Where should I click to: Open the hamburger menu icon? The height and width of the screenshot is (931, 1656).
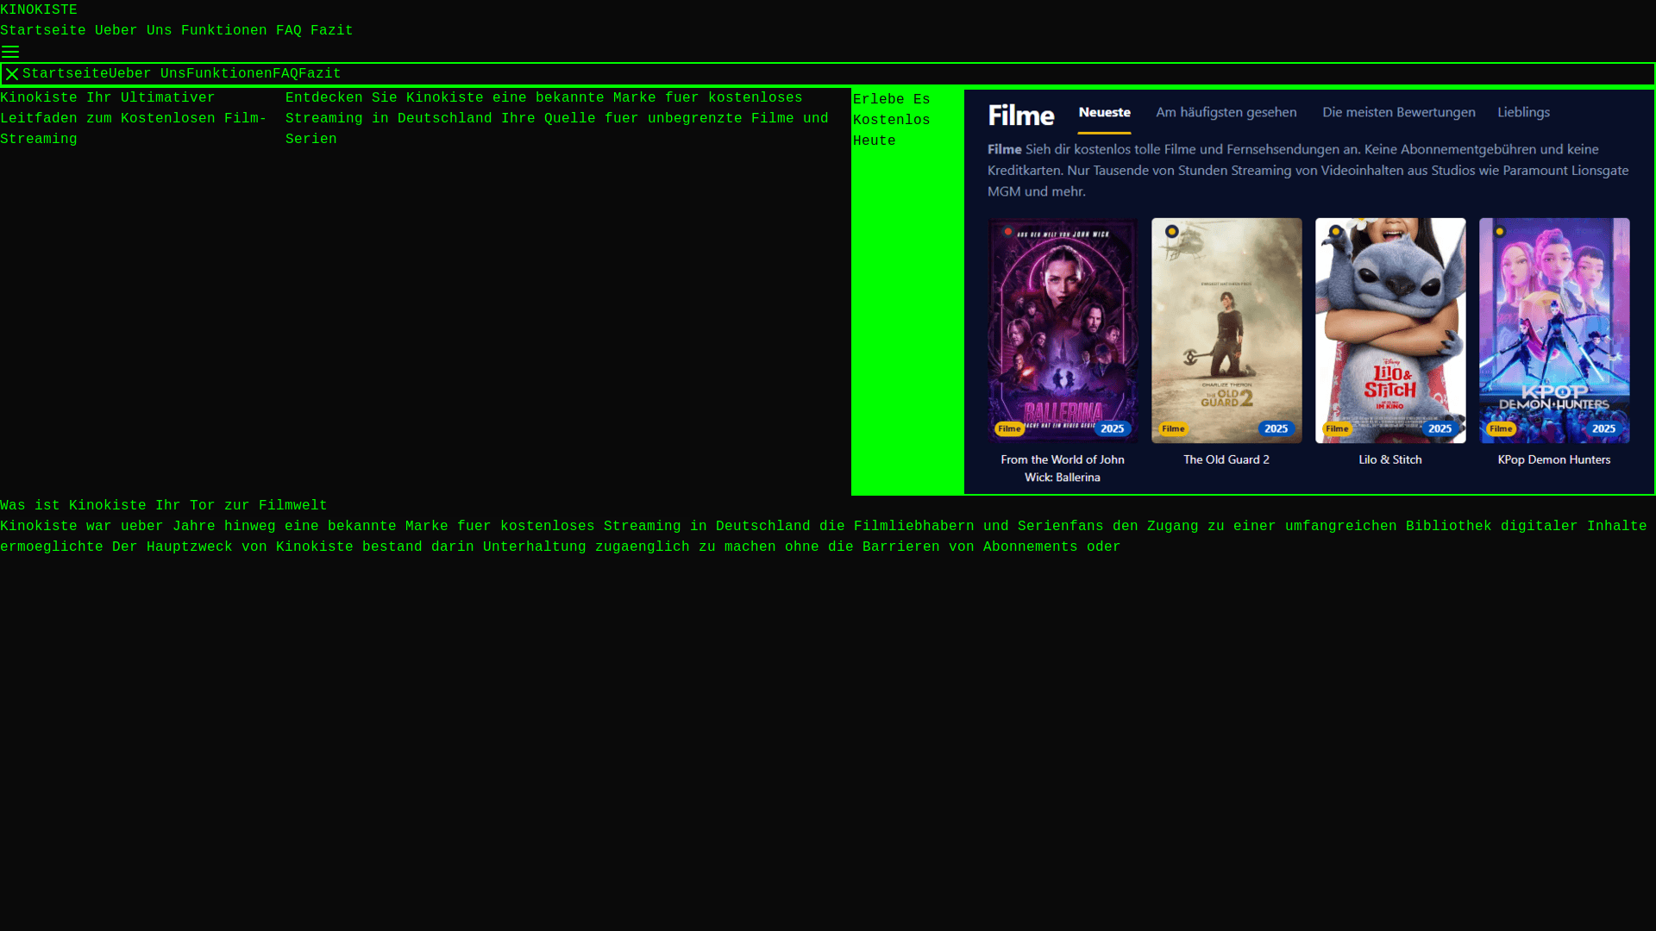click(10, 53)
